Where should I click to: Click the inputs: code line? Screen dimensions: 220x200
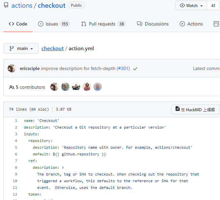point(31,134)
